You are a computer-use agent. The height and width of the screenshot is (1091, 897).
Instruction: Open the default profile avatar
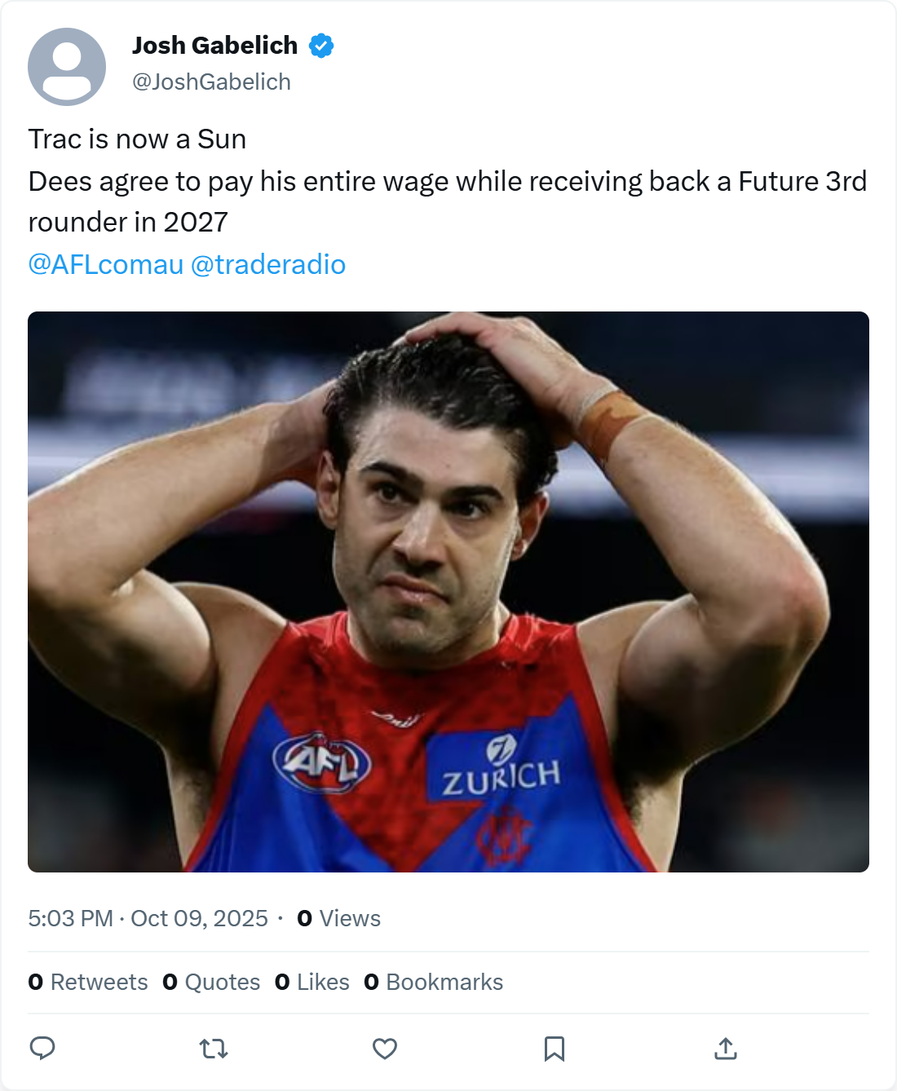(67, 67)
